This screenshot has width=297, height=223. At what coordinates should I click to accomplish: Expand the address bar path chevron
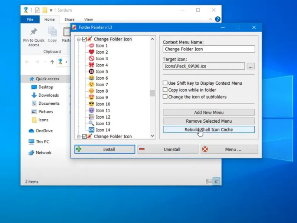(x=66, y=62)
